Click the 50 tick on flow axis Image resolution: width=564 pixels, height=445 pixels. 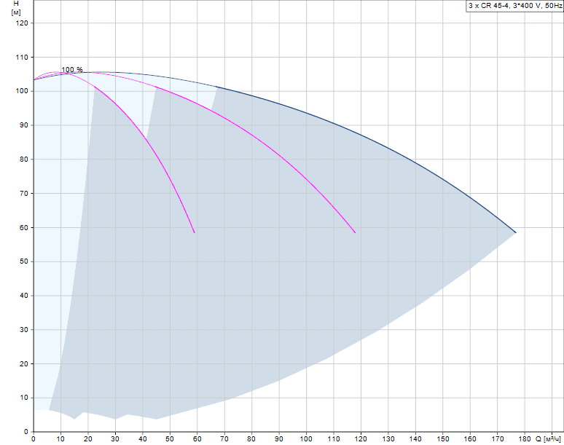170,439
